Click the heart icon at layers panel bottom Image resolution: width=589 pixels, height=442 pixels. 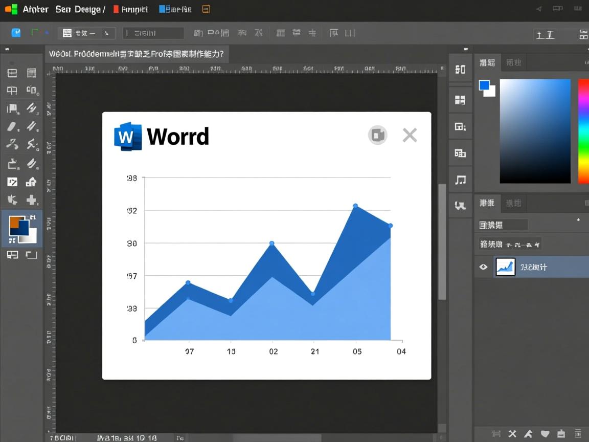pyautogui.click(x=545, y=434)
